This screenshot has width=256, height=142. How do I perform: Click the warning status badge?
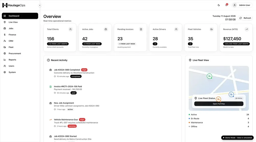72,126
